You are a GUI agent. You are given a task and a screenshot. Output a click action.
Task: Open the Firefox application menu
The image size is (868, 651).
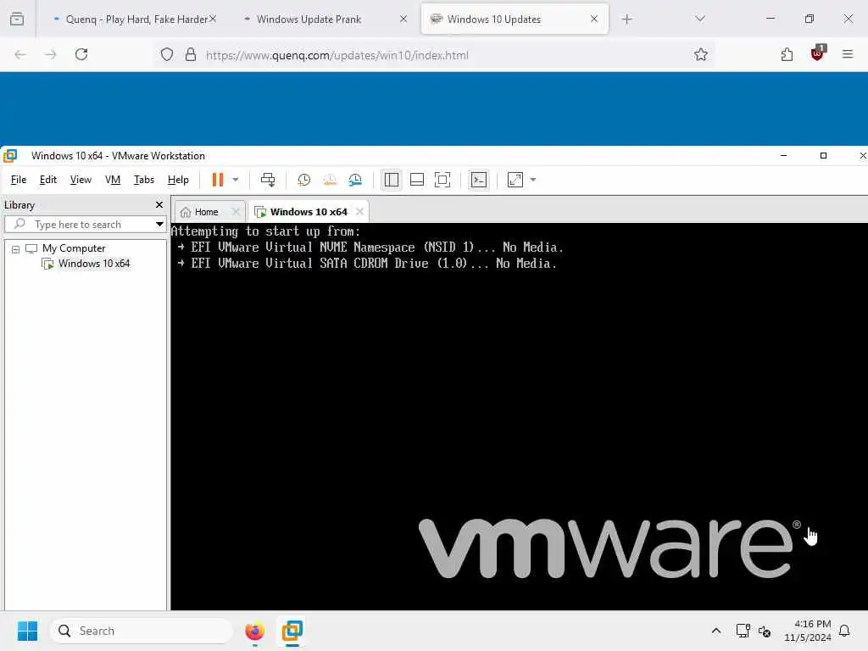(x=848, y=54)
